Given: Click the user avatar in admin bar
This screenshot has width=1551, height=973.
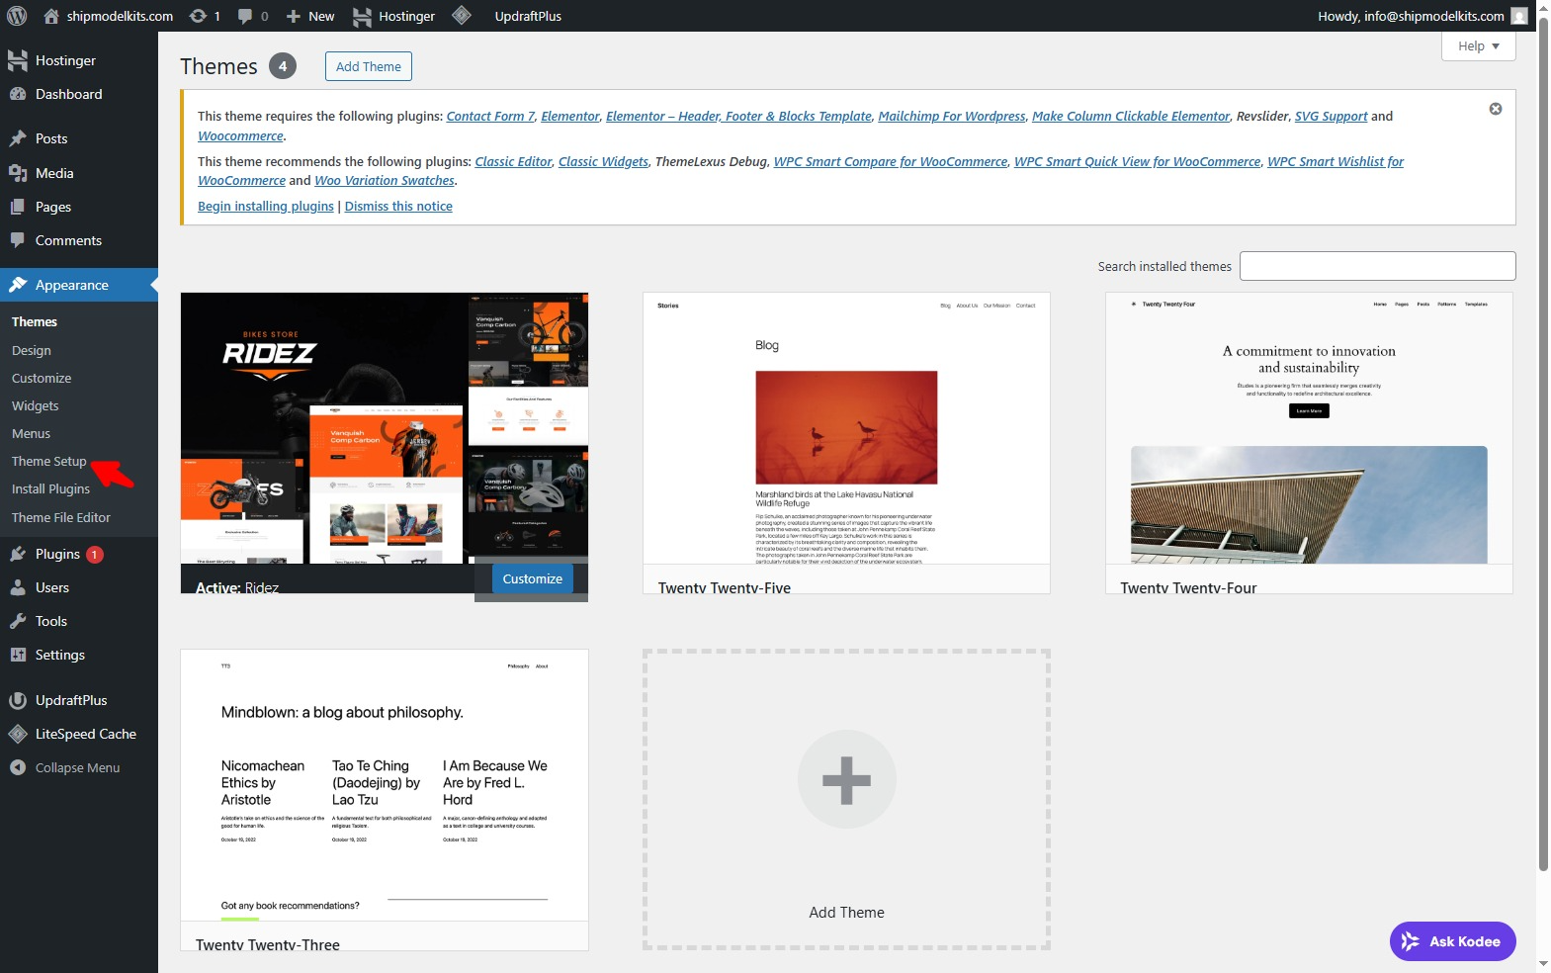Looking at the screenshot, I should coord(1519,16).
